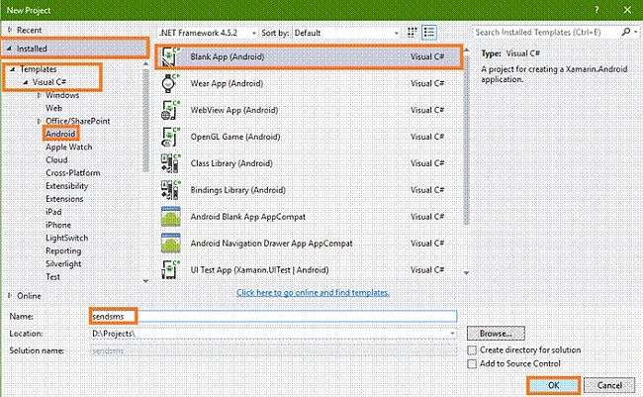Select the Web template category
Screen dimensions: 643x397
pos(53,108)
